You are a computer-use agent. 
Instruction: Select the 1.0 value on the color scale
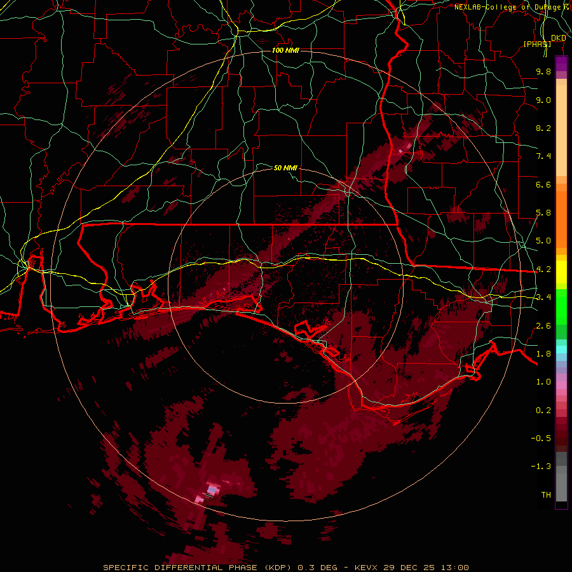(x=543, y=382)
